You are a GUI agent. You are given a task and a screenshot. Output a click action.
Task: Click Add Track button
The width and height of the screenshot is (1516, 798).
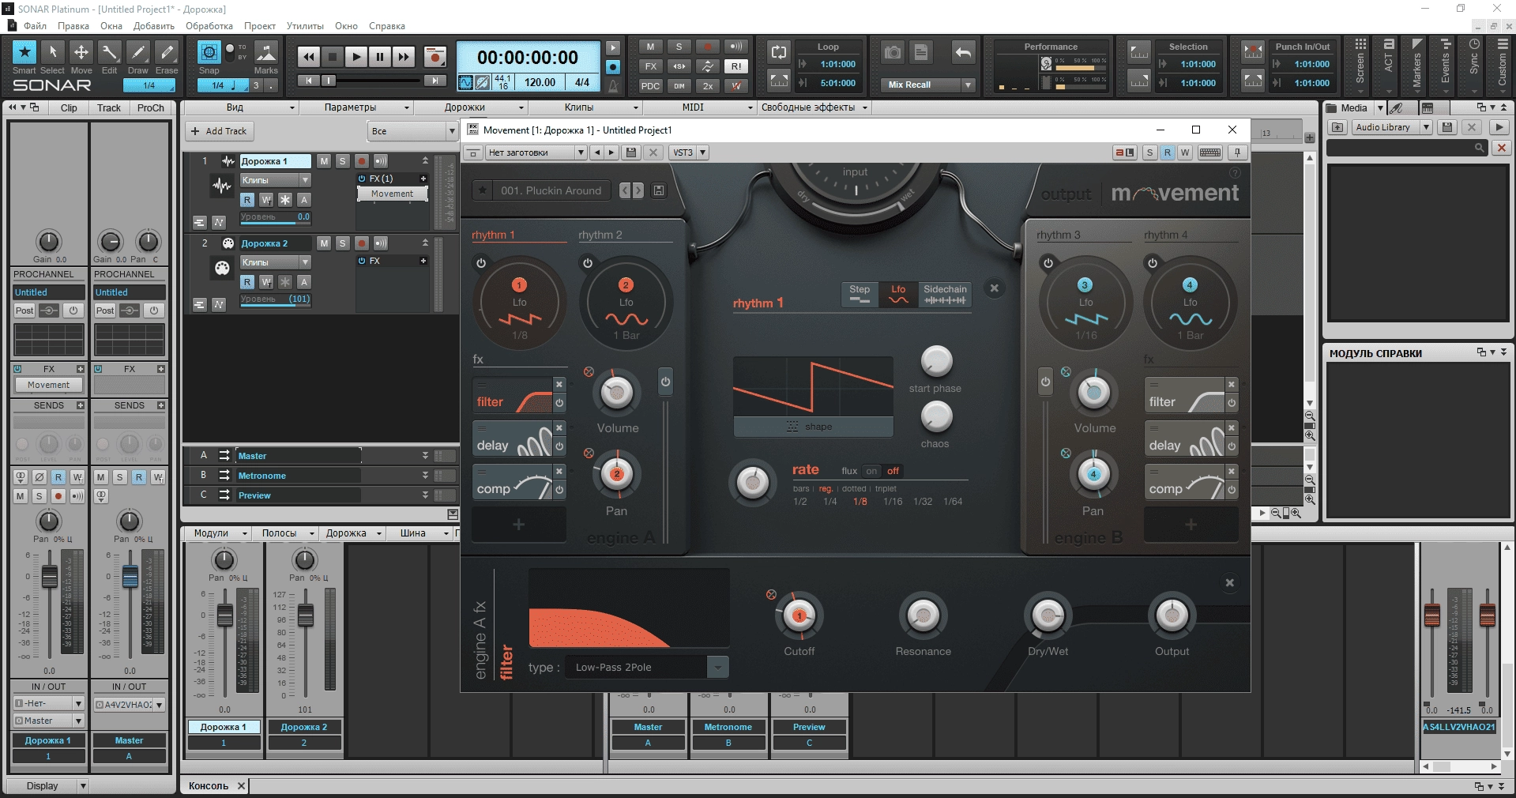click(x=219, y=131)
